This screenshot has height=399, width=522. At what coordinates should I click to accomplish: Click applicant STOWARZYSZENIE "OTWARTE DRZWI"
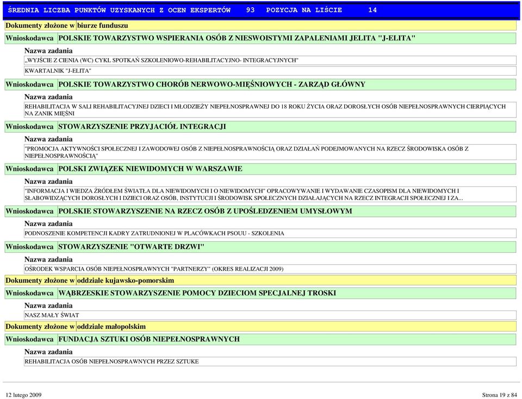point(131,247)
